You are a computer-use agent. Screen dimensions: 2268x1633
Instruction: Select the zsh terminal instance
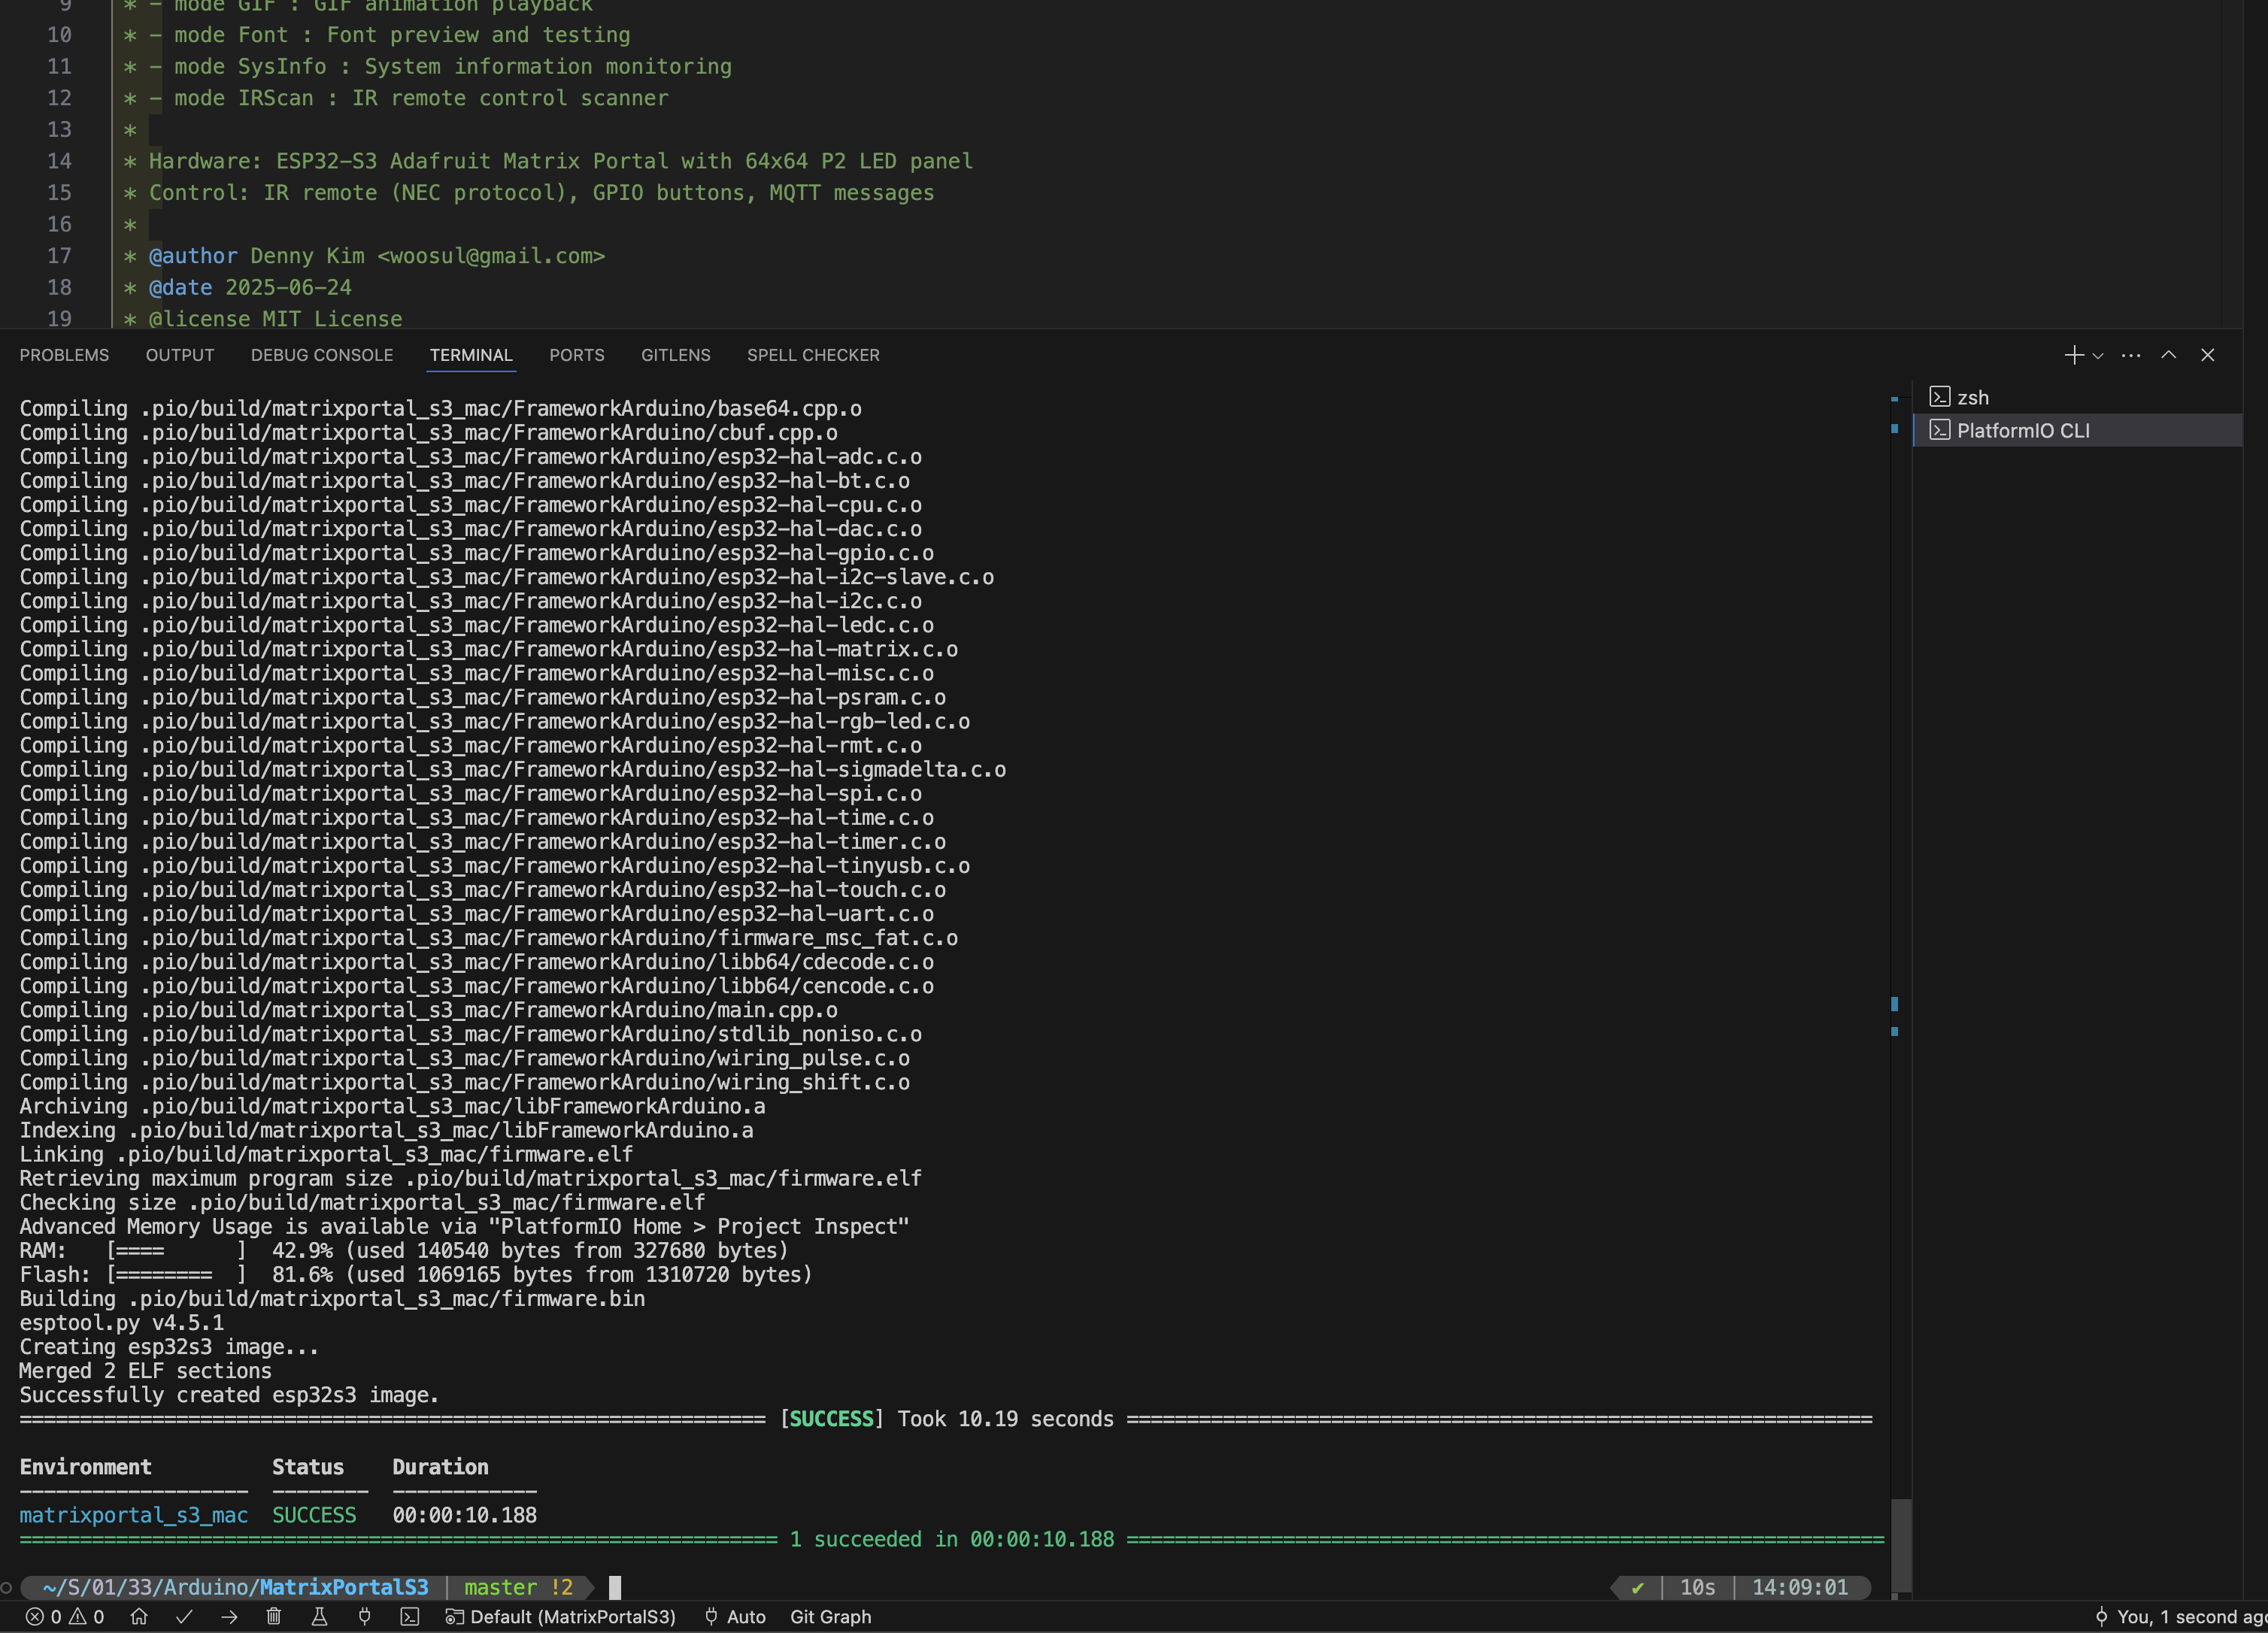(x=1972, y=397)
